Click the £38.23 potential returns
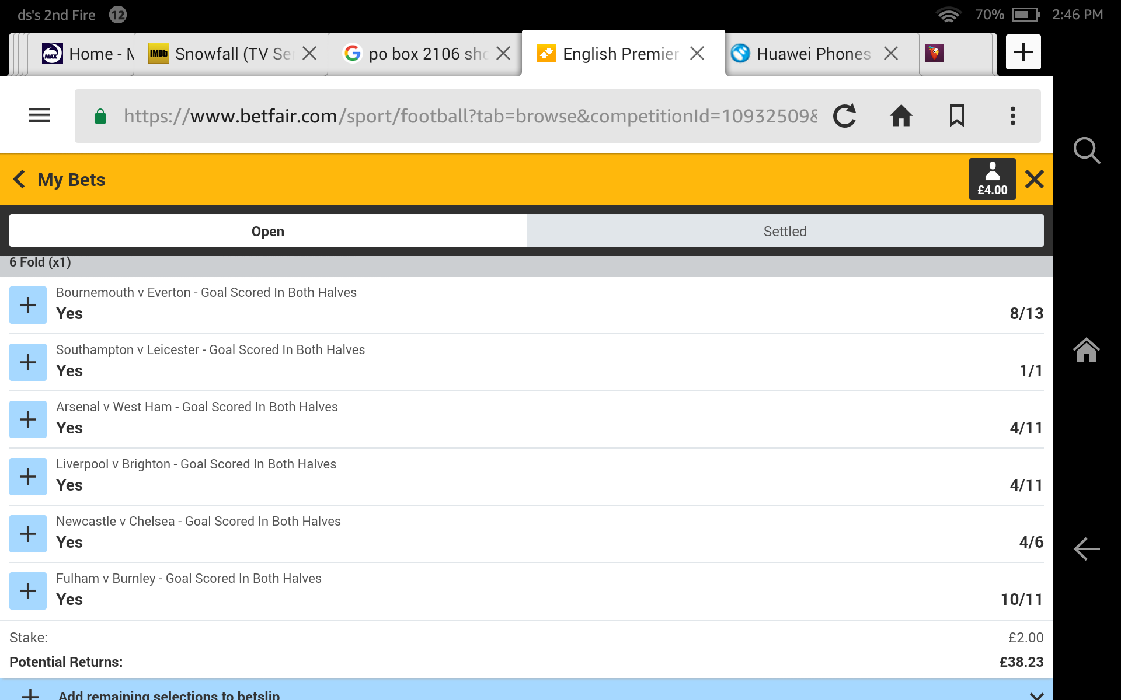1121x700 pixels. (x=1021, y=662)
